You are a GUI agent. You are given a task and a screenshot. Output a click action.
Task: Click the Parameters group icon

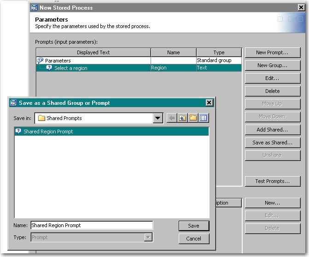point(40,61)
